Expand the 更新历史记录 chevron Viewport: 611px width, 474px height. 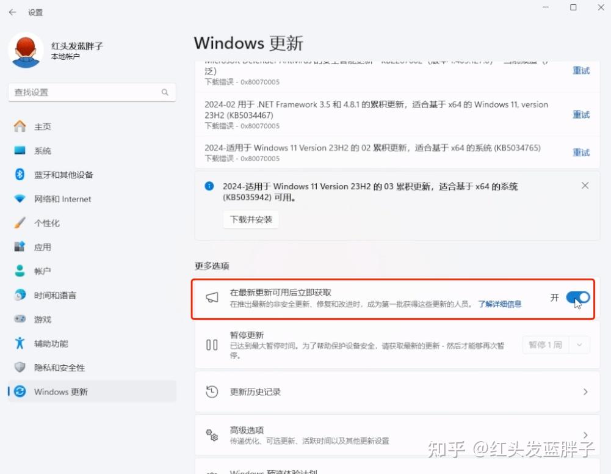(585, 392)
